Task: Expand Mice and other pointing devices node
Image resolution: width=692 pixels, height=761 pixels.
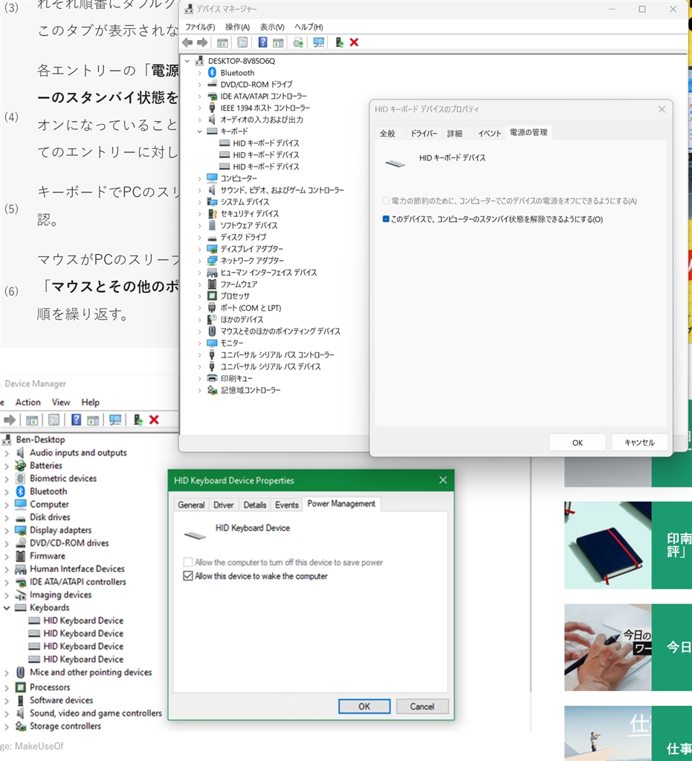Action: (x=7, y=673)
